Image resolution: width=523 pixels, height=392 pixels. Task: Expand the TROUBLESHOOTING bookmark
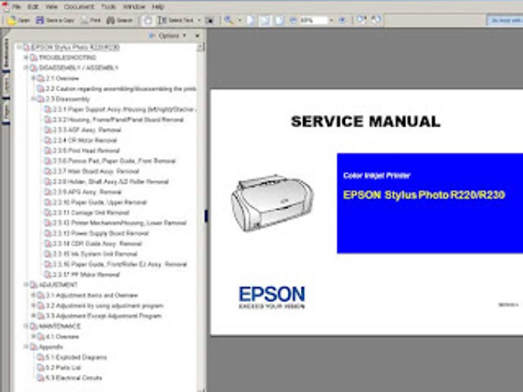point(26,58)
